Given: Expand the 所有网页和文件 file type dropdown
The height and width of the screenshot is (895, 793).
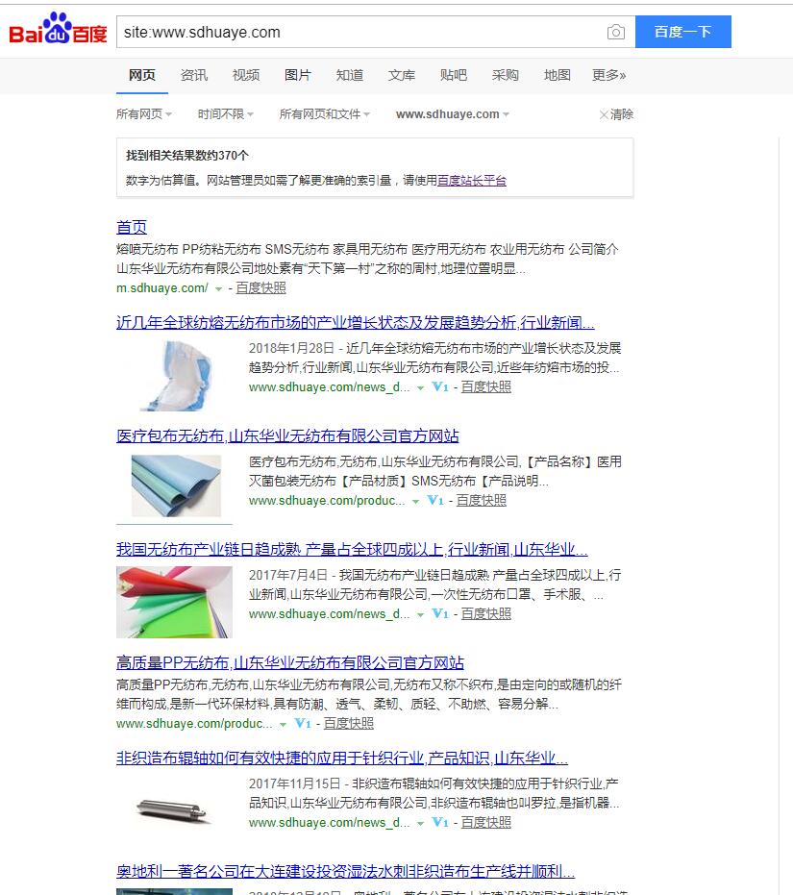Looking at the screenshot, I should click(x=324, y=114).
